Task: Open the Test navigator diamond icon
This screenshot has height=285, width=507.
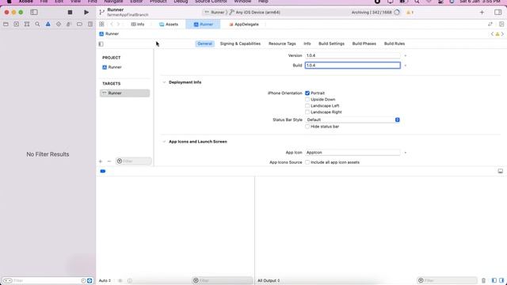Action: click(59, 25)
